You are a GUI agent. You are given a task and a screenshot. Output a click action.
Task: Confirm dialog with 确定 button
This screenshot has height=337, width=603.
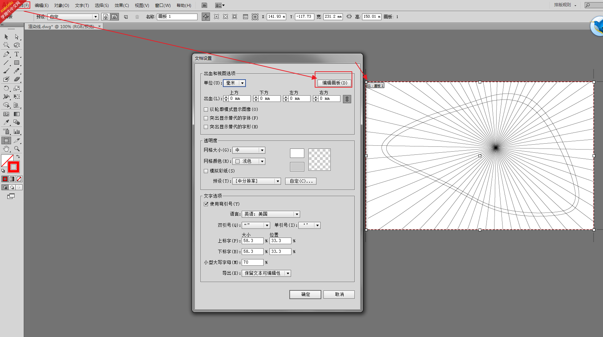[x=305, y=295]
